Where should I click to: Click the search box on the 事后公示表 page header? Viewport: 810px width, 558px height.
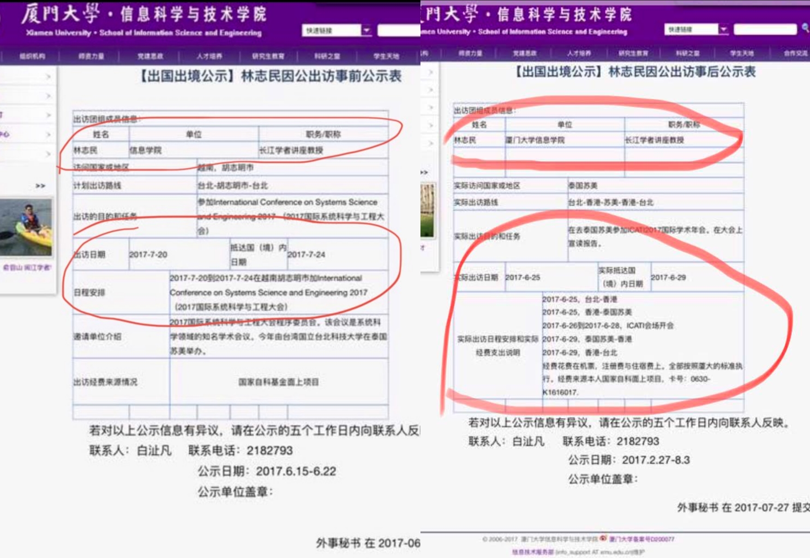pyautogui.click(x=765, y=29)
